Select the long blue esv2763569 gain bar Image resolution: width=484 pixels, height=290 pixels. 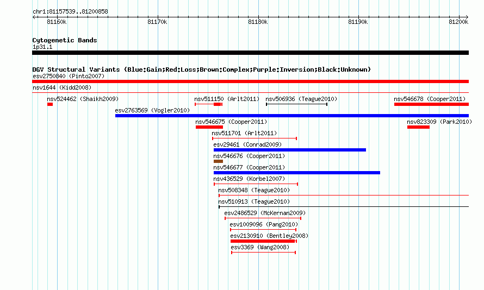292,116
